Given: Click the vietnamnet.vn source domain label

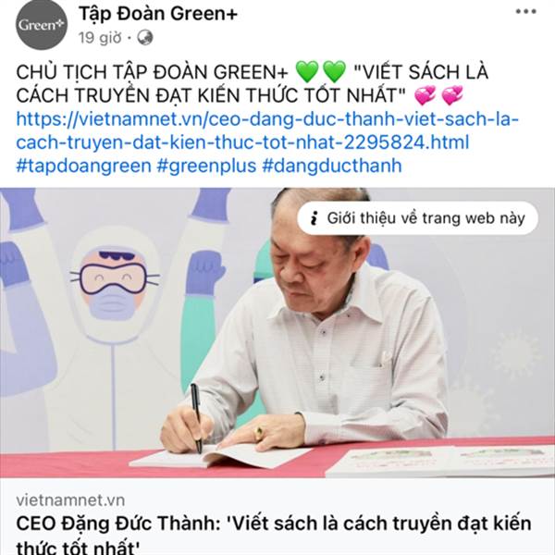Looking at the screenshot, I should tap(70, 500).
